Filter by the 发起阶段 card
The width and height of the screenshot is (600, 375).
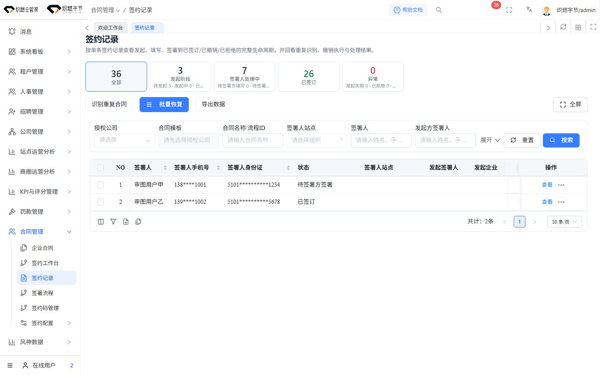(x=180, y=77)
